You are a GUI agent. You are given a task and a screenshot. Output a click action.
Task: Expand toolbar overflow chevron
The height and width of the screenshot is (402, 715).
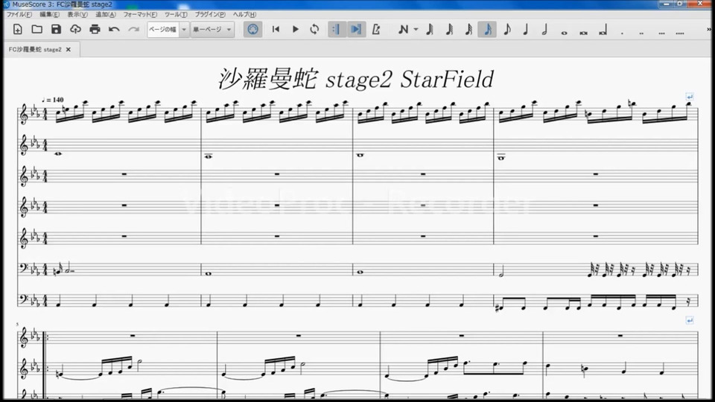tap(709, 30)
